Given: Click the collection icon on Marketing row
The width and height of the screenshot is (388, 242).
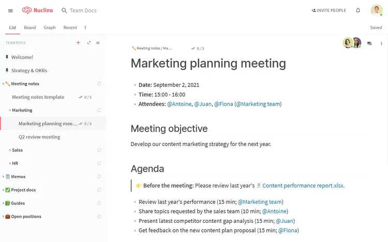Looking at the screenshot, I should pos(99,110).
